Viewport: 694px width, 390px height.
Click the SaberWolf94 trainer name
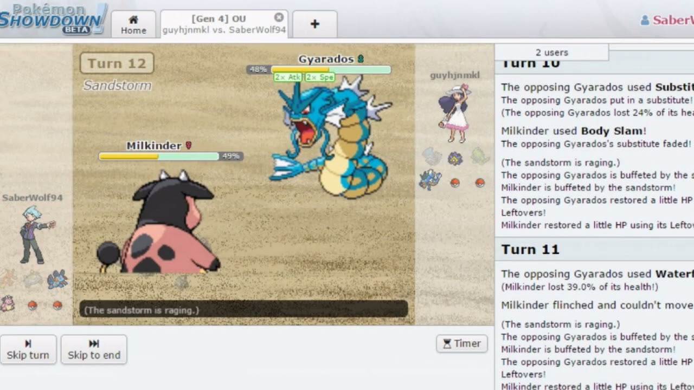32,198
